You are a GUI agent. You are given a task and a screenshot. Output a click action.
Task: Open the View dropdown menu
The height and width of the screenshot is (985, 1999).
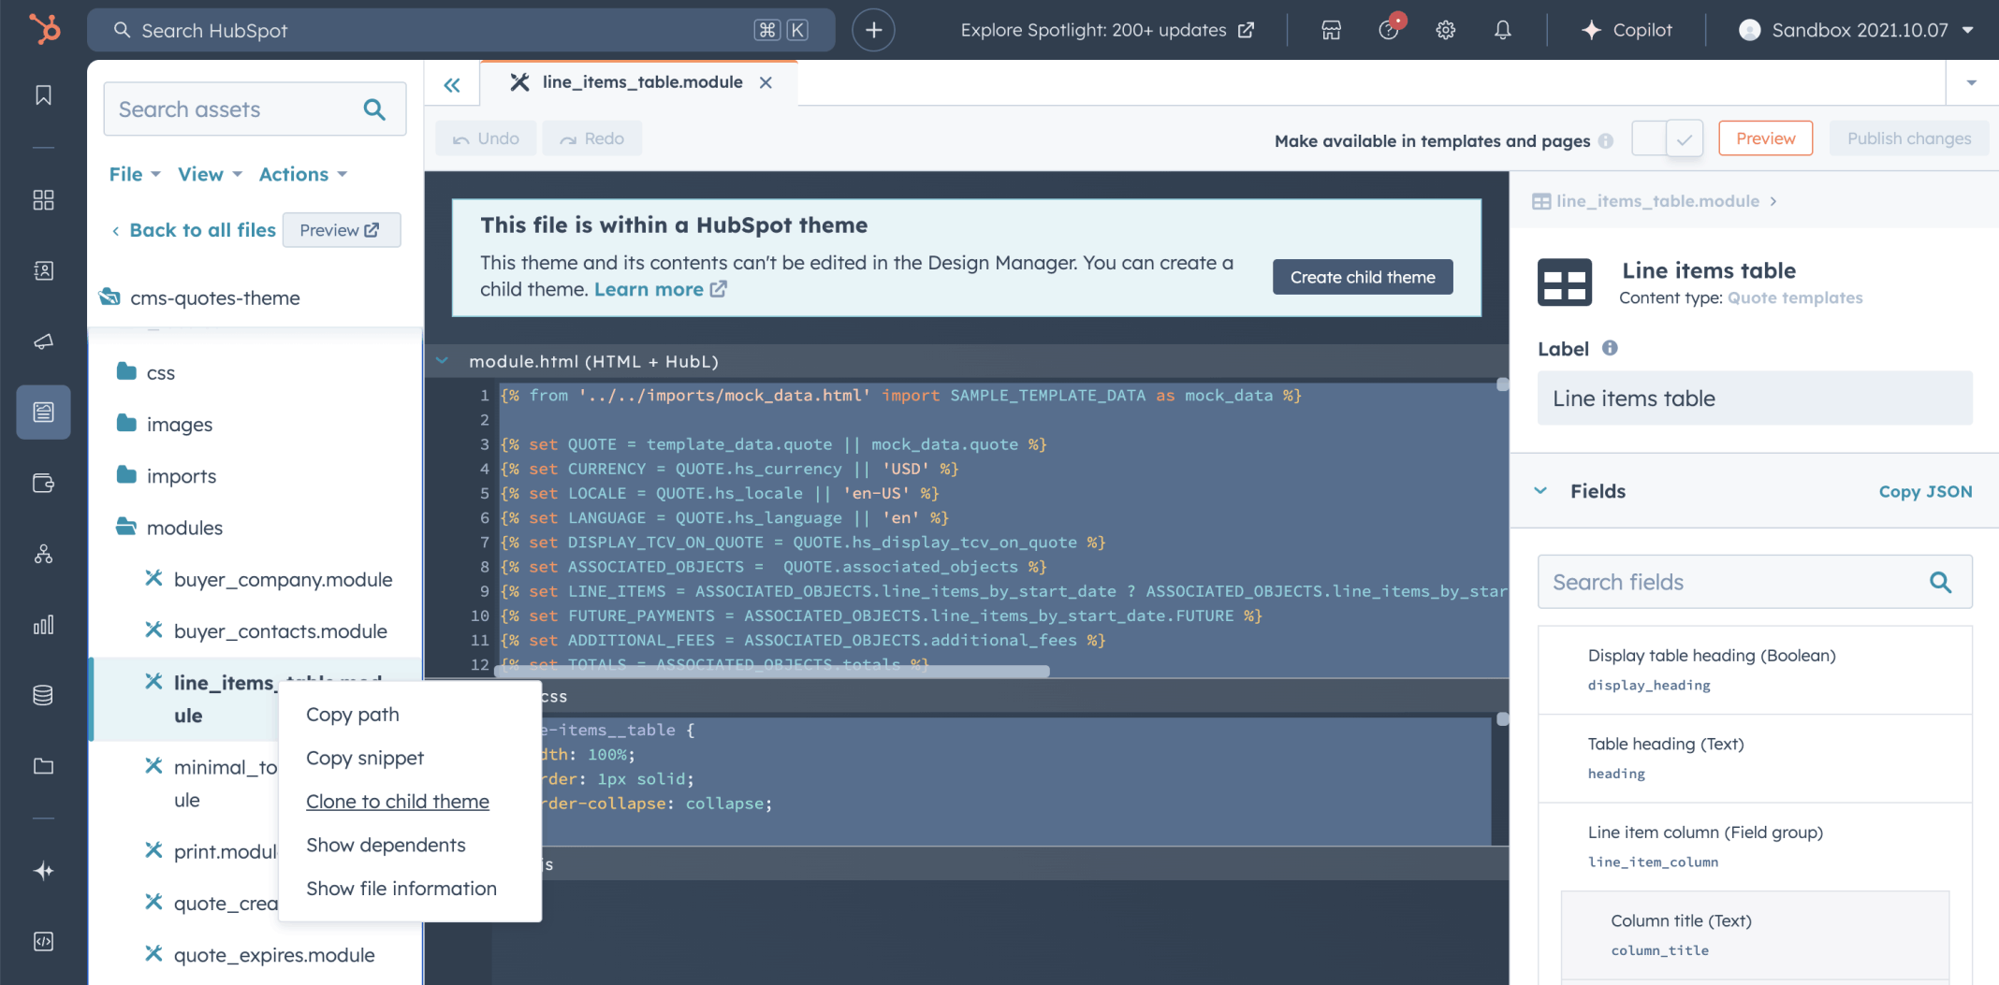[210, 174]
